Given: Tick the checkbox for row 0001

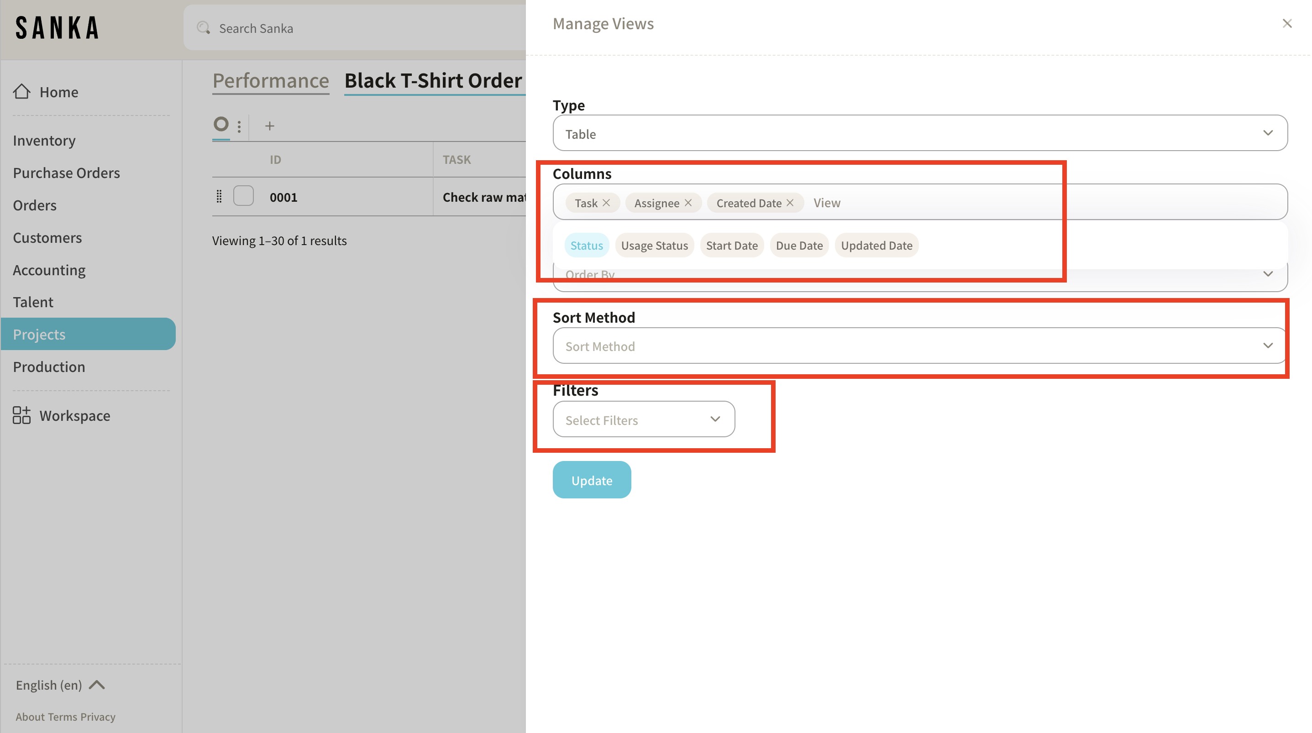Looking at the screenshot, I should [243, 196].
